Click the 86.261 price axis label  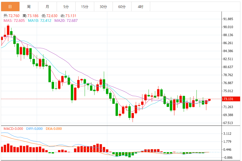coord(228,43)
